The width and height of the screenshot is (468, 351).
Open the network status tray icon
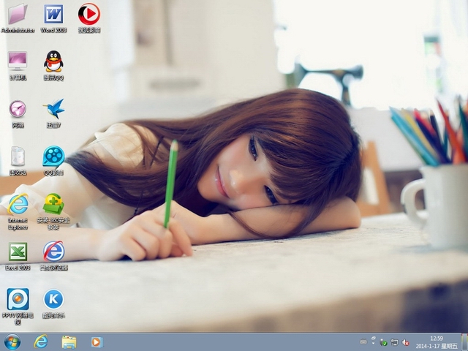click(x=394, y=342)
